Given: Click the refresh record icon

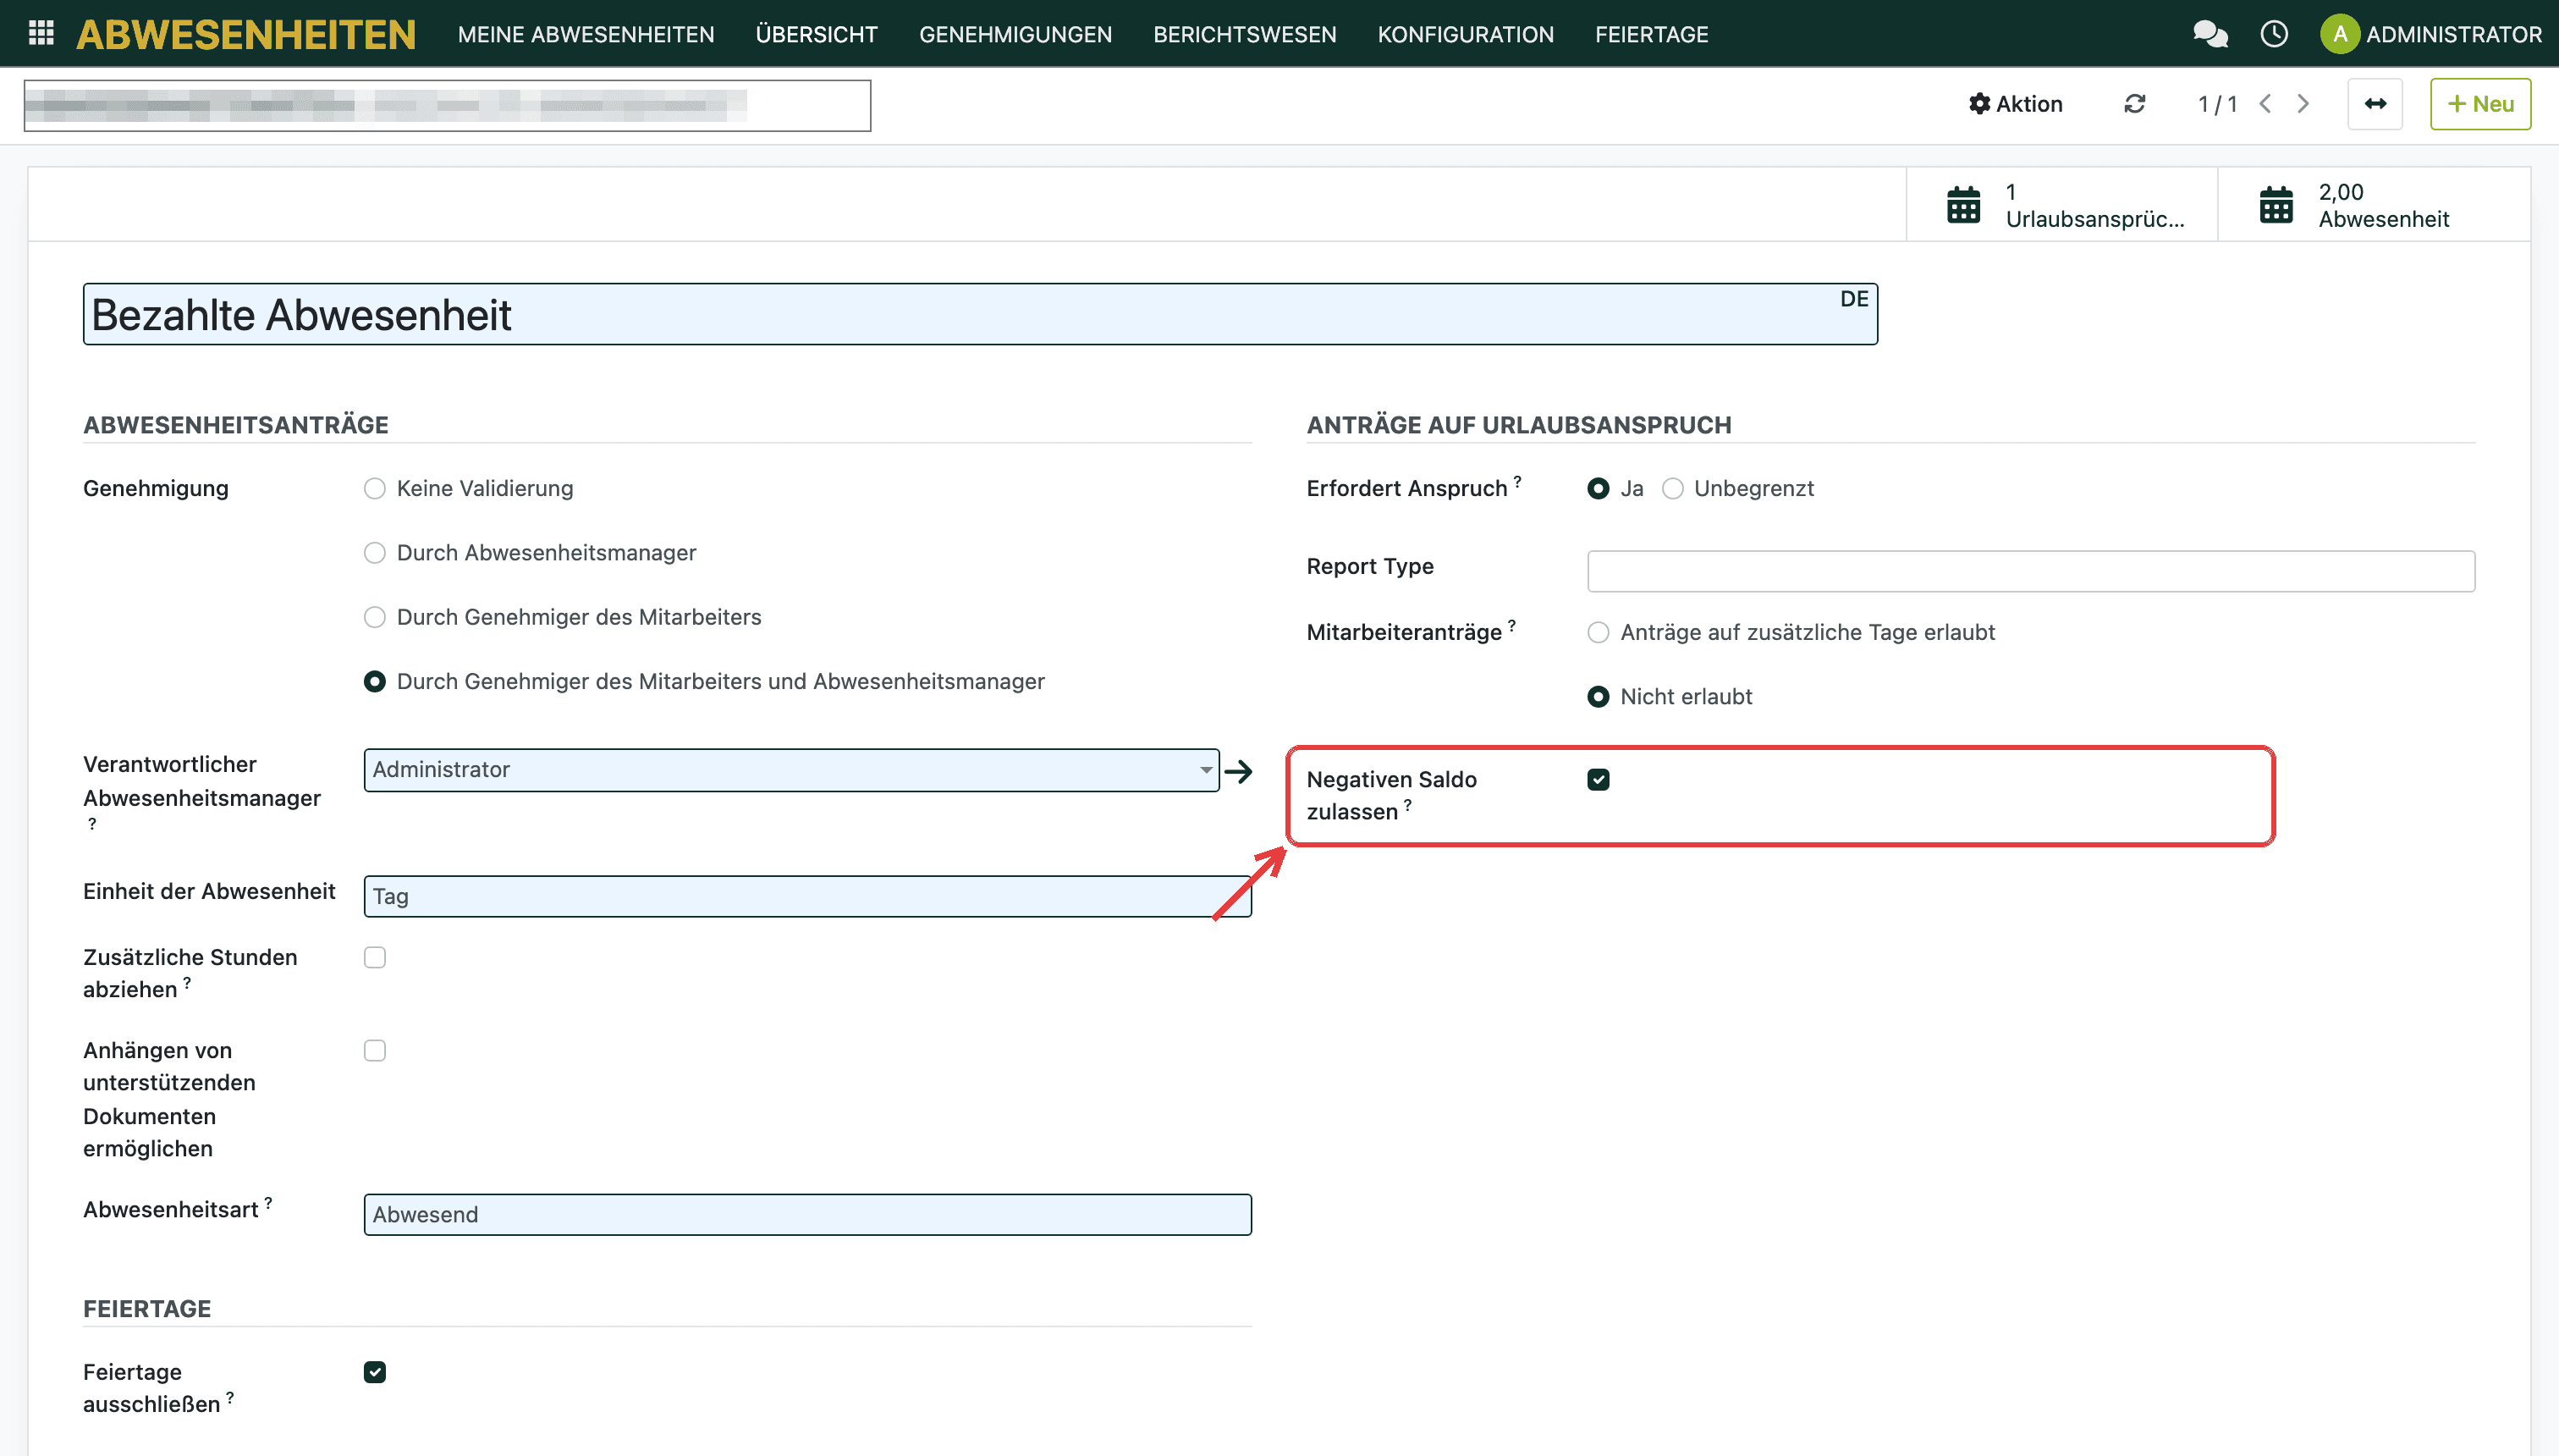Looking at the screenshot, I should coord(2135,104).
